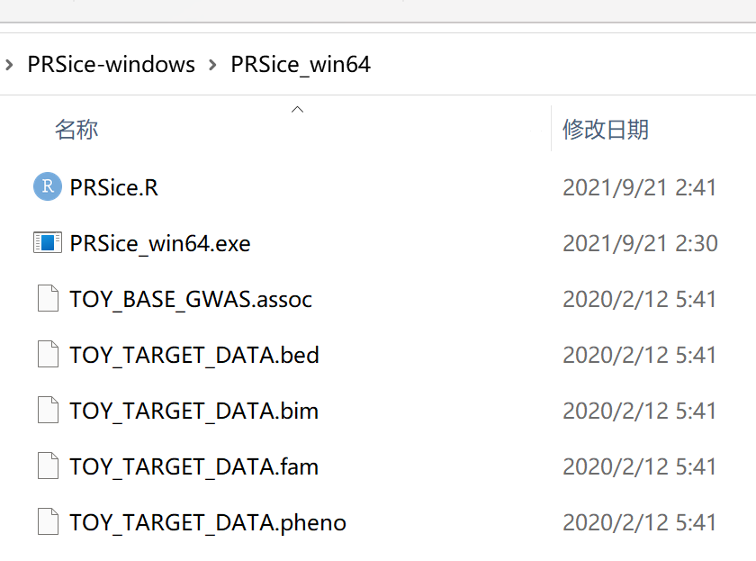
Task: Open PRSice.R via its R script icon
Action: click(x=46, y=186)
